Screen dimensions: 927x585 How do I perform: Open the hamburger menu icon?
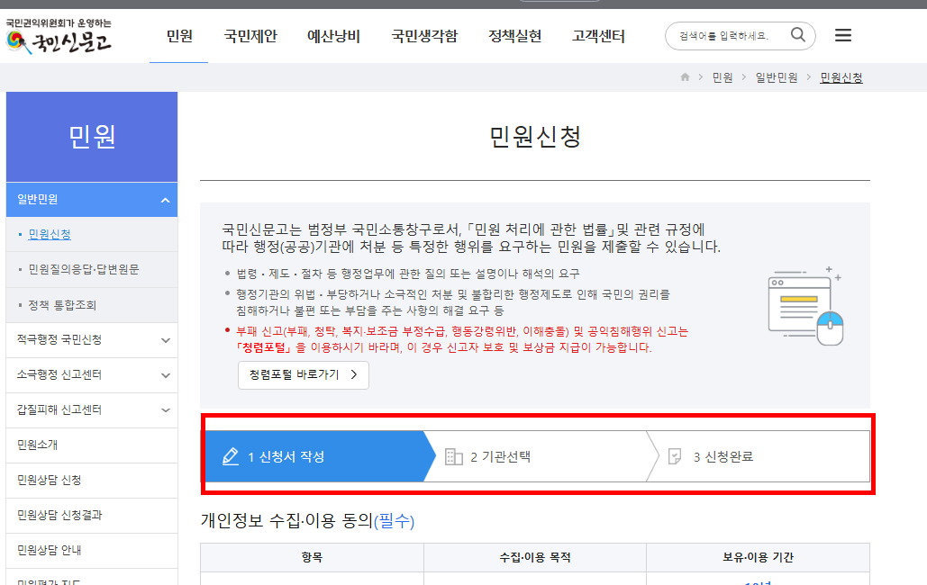point(842,35)
